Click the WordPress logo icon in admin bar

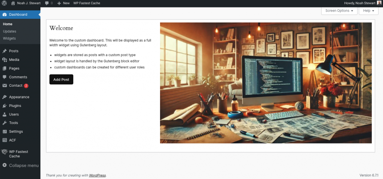pos(4,3)
